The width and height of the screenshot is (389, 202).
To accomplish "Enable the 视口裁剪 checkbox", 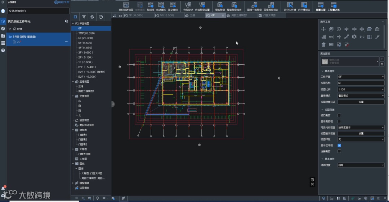I will pyautogui.click(x=339, y=115).
